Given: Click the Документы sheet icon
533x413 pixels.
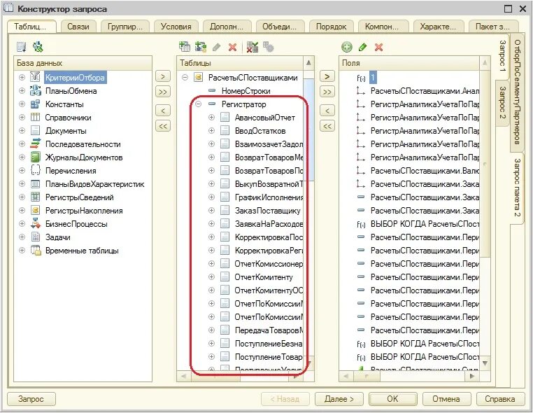Looking at the screenshot, I should (x=36, y=131).
